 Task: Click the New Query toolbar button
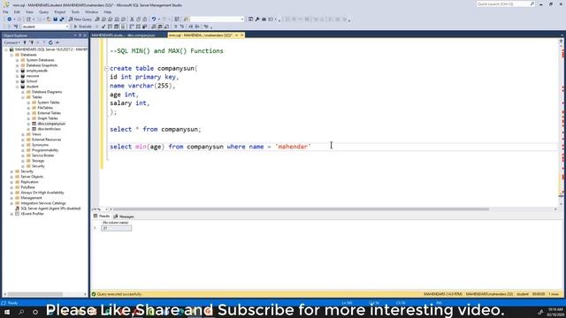(80, 19)
